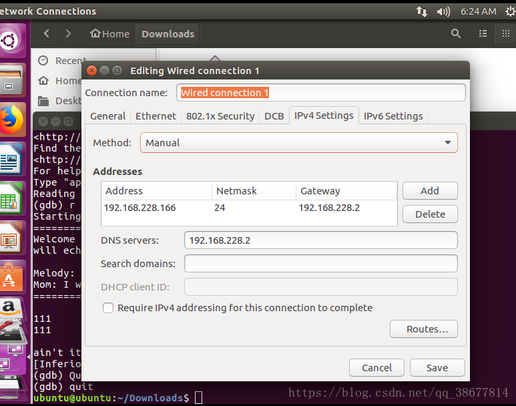Open Desktop in Files sidebar
Viewport: 516px width, 406px height.
click(59, 101)
